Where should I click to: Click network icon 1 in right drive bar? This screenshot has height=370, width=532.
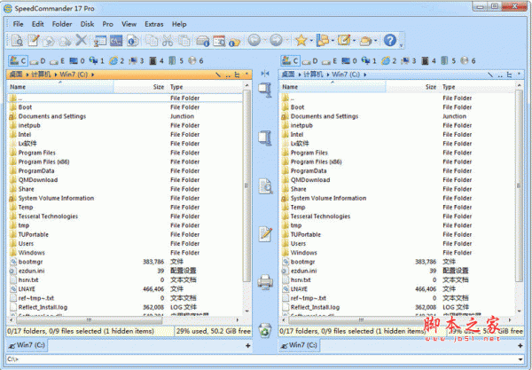point(369,61)
